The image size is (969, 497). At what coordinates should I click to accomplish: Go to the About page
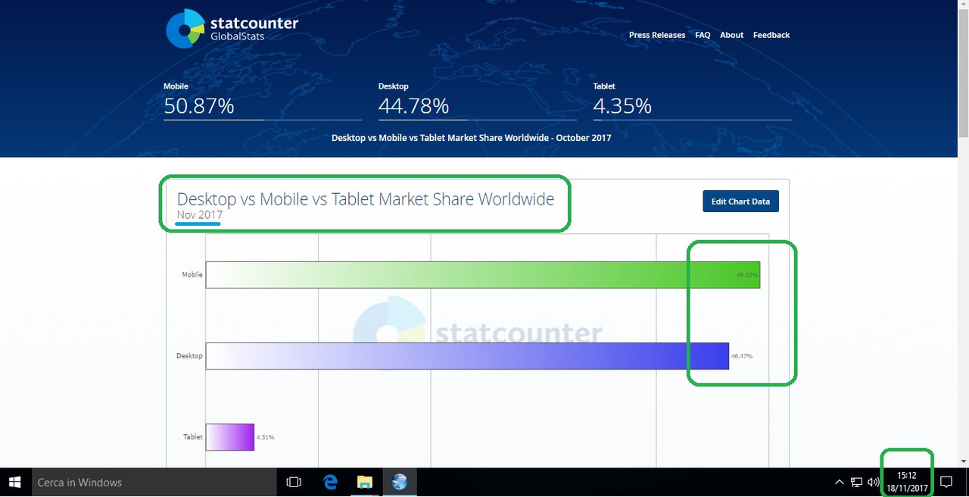point(732,35)
